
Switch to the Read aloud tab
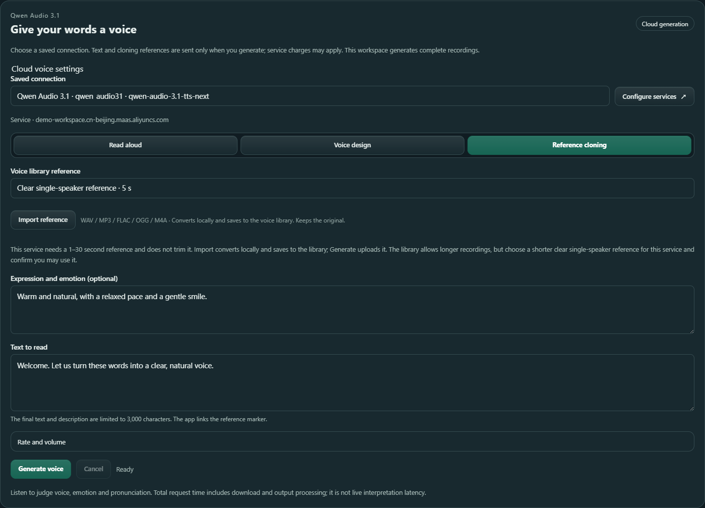(x=126, y=145)
